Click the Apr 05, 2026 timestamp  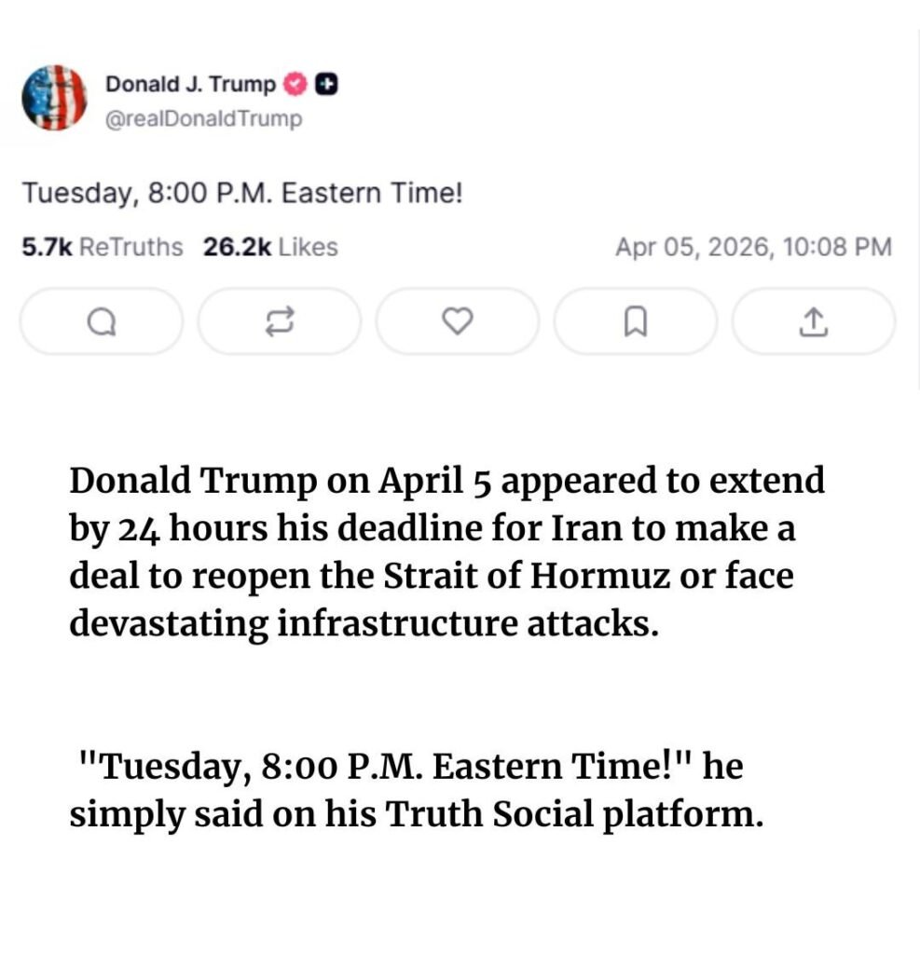pos(753,248)
